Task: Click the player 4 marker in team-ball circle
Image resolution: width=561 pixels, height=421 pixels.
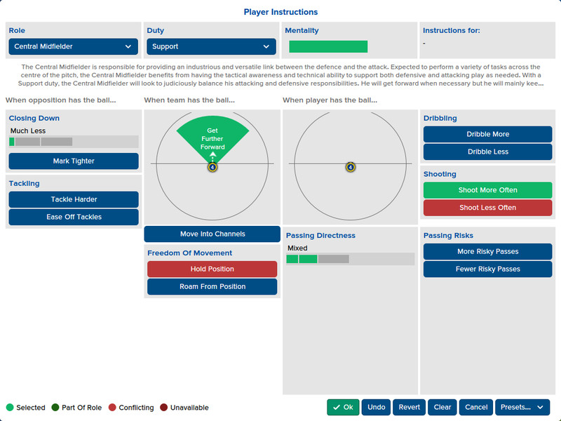Action: click(212, 167)
